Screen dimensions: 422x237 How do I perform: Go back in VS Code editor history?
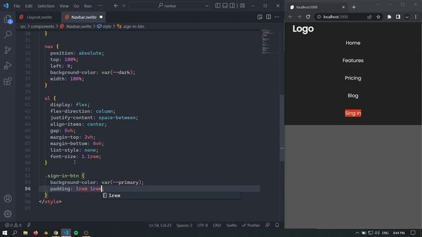pyautogui.click(x=116, y=6)
